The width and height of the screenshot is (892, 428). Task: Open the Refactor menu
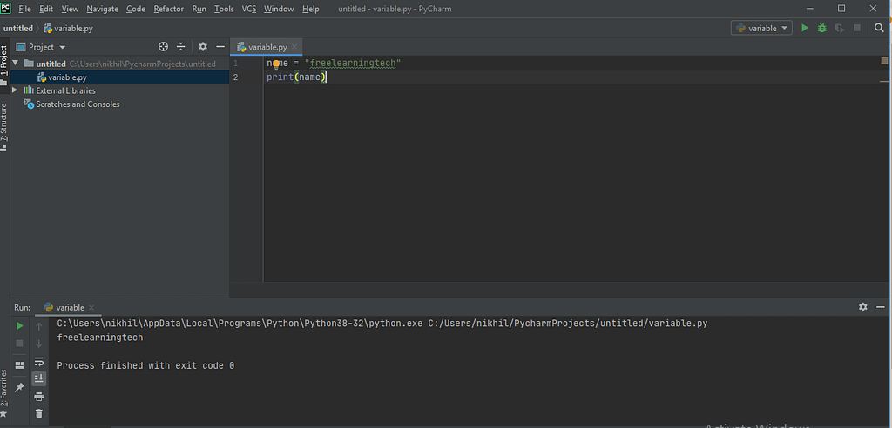pyautogui.click(x=168, y=9)
